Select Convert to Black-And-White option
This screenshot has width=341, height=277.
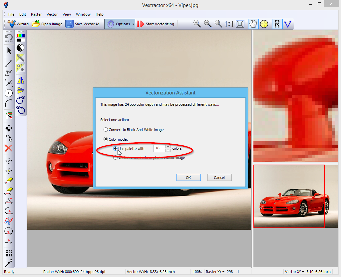point(106,130)
